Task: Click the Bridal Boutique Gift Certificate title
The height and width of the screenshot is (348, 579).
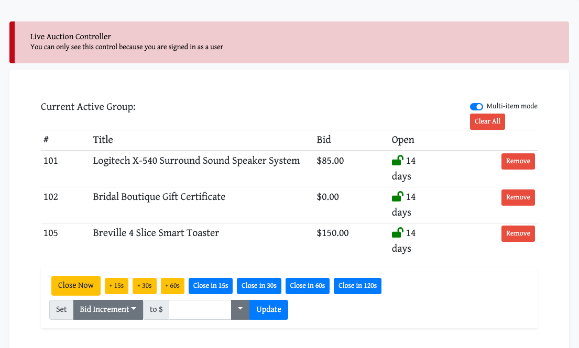Action: tap(159, 197)
